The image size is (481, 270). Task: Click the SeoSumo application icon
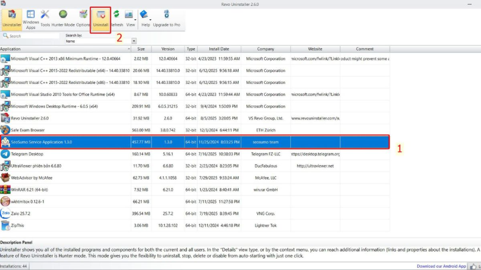point(5,142)
